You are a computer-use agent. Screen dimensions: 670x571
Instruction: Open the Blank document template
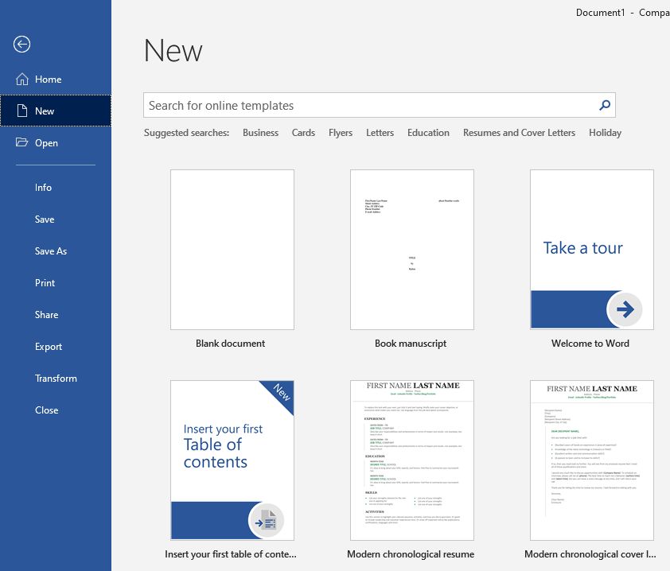click(x=232, y=249)
